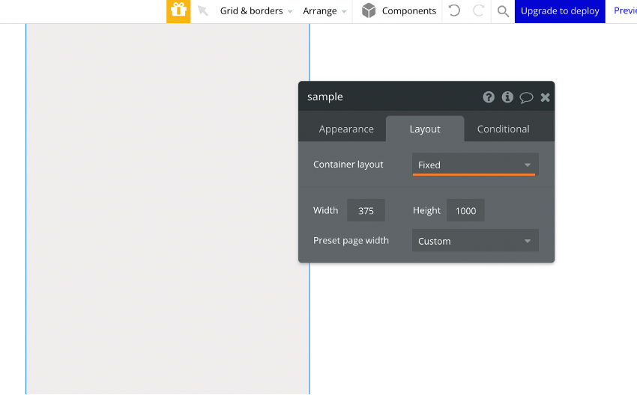Click the Height field showing 1000
The width and height of the screenshot is (637, 395).
(x=465, y=210)
